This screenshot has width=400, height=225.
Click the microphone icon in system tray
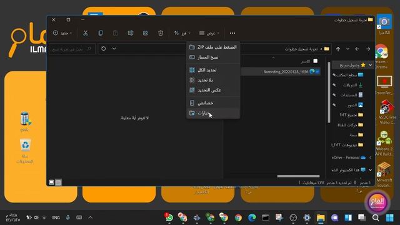click(x=67, y=217)
